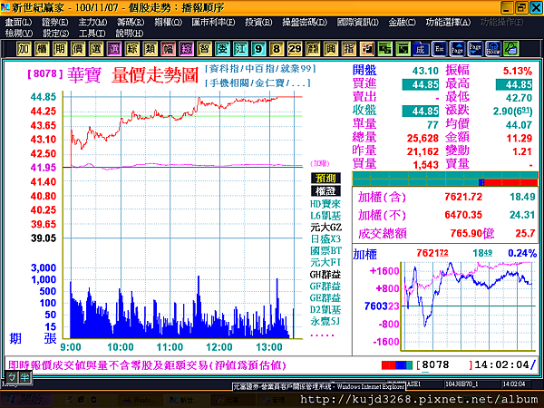Open the 國際資訊(I) menu

coord(358,23)
